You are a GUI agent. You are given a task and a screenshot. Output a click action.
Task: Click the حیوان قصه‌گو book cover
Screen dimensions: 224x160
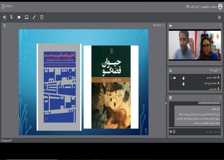[x=111, y=87]
